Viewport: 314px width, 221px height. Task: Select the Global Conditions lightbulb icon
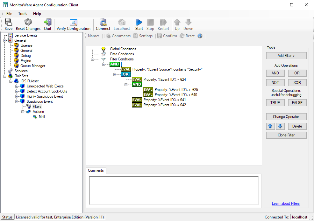coord(103,49)
